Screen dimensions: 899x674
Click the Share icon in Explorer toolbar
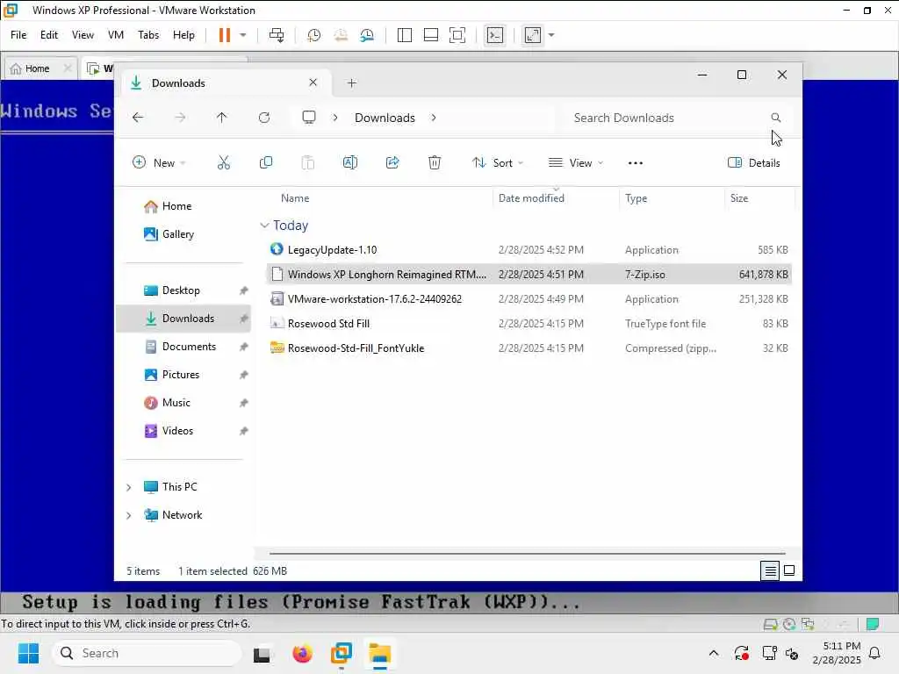tap(392, 162)
